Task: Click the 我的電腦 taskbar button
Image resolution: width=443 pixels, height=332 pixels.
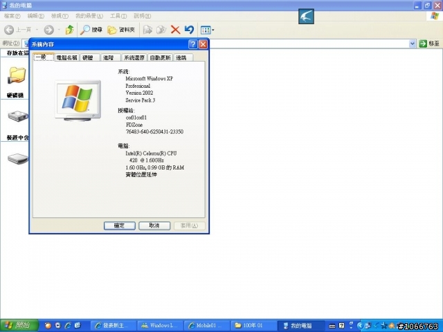Action: coord(301,326)
